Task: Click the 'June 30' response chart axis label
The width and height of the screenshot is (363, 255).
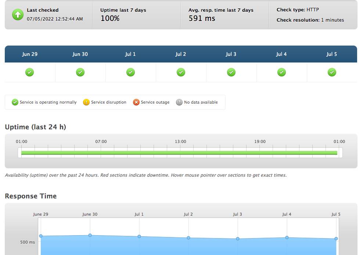Action: point(90,215)
